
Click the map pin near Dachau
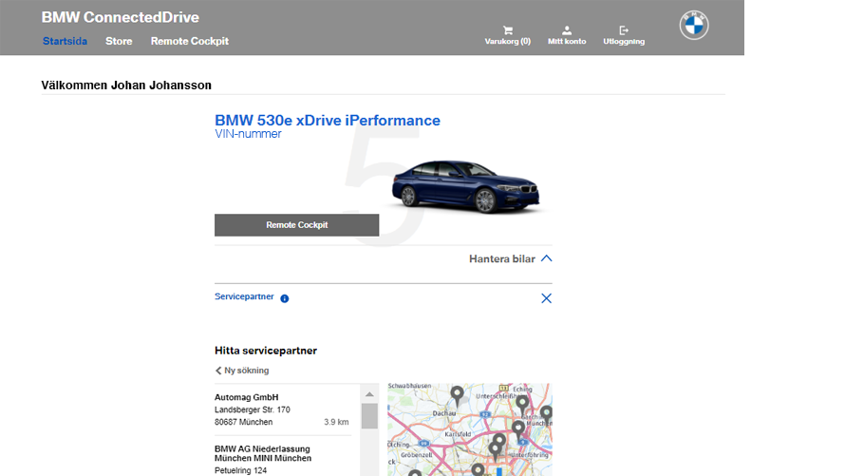(457, 393)
